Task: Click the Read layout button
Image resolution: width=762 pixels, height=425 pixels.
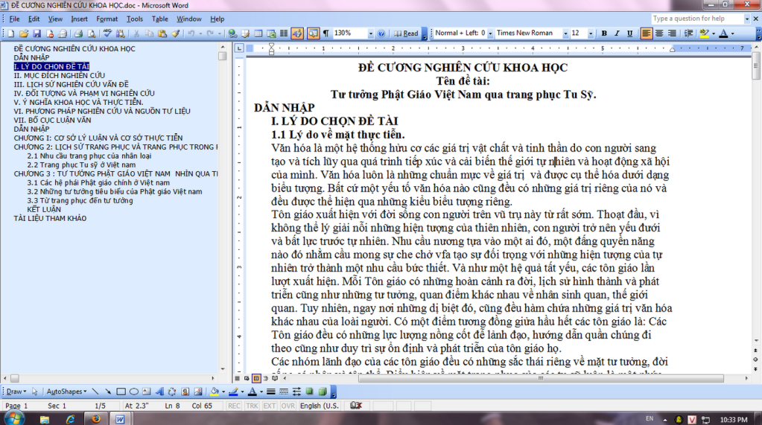Action: tap(407, 33)
